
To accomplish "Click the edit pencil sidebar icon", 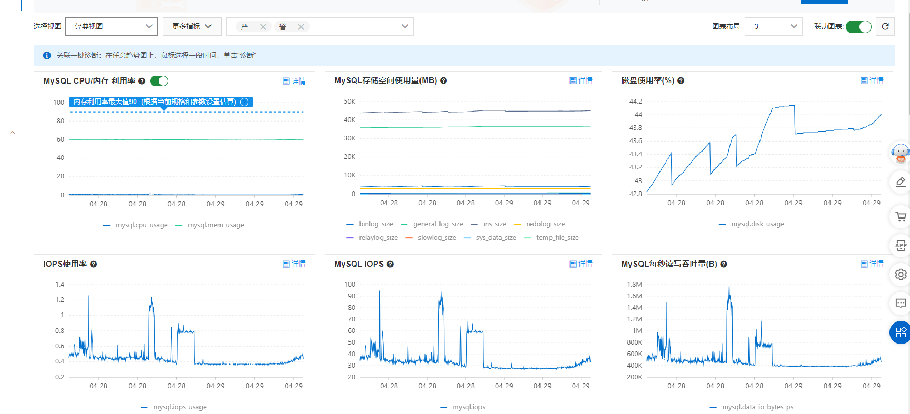I will click(901, 182).
